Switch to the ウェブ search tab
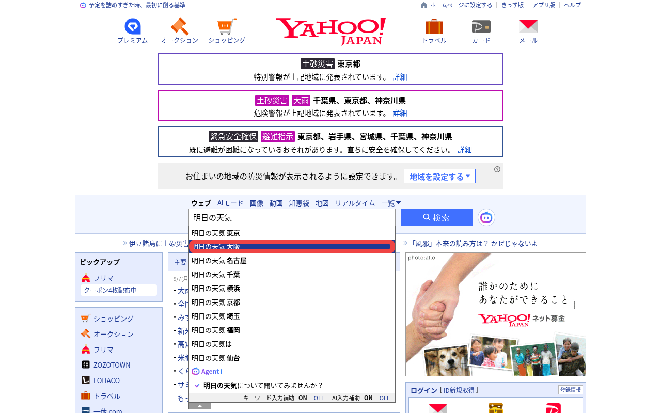The width and height of the screenshot is (661, 413). click(x=201, y=203)
